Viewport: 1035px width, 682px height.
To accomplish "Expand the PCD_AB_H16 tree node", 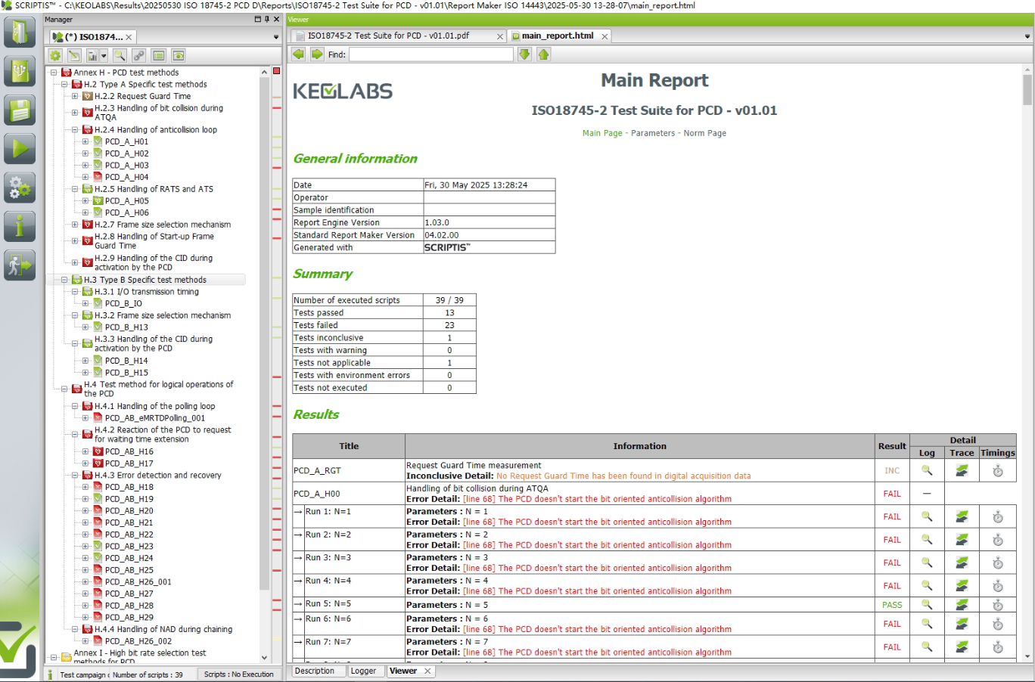I will 85,451.
